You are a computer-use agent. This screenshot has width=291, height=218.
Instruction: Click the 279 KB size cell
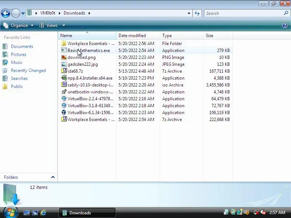223,51
